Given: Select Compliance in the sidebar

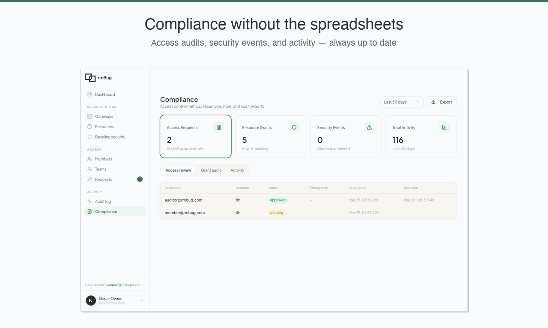Looking at the screenshot, I should pos(115,211).
